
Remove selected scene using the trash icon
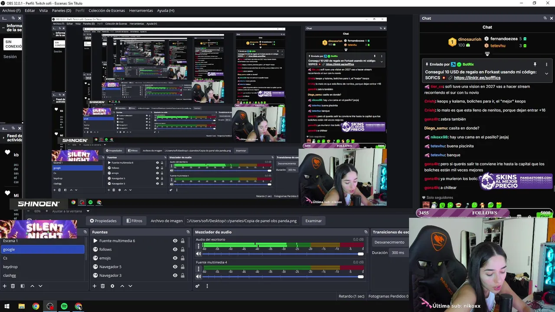point(13,286)
